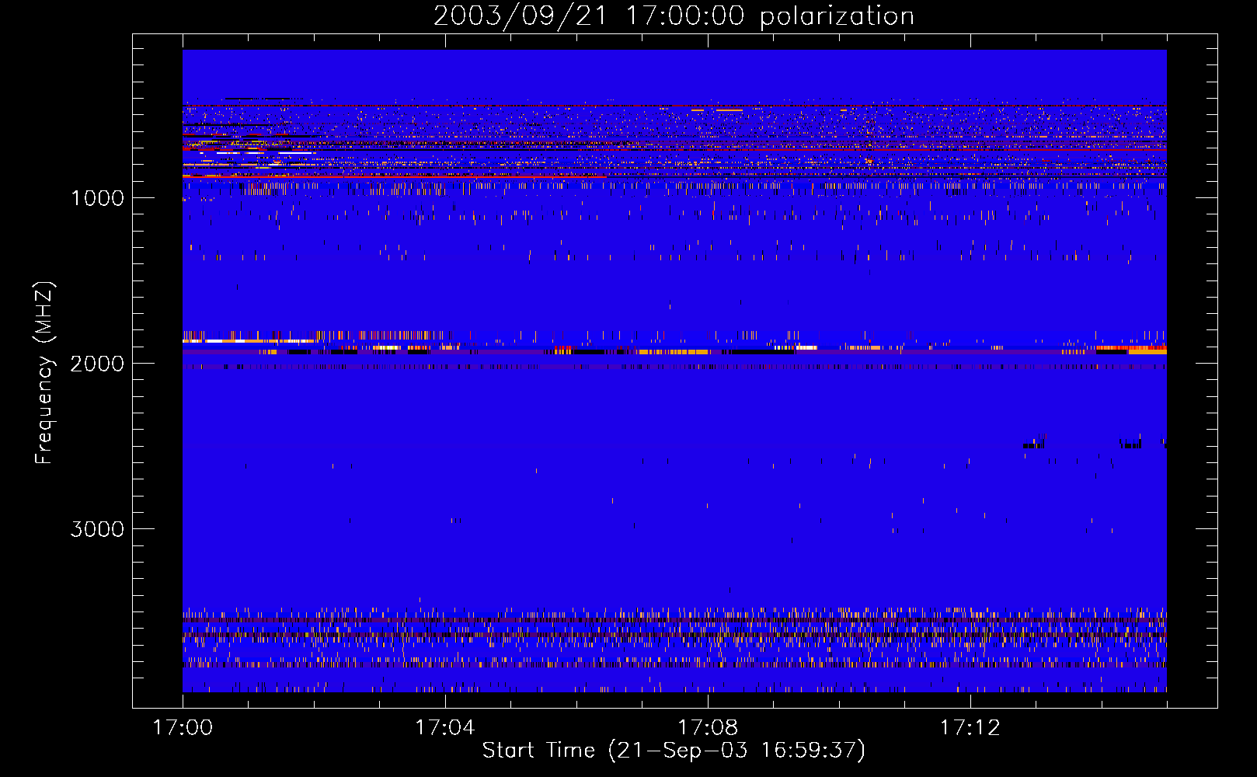
Task: Click the 'Frequency (MHZ)' y-axis label
Action: click(44, 374)
